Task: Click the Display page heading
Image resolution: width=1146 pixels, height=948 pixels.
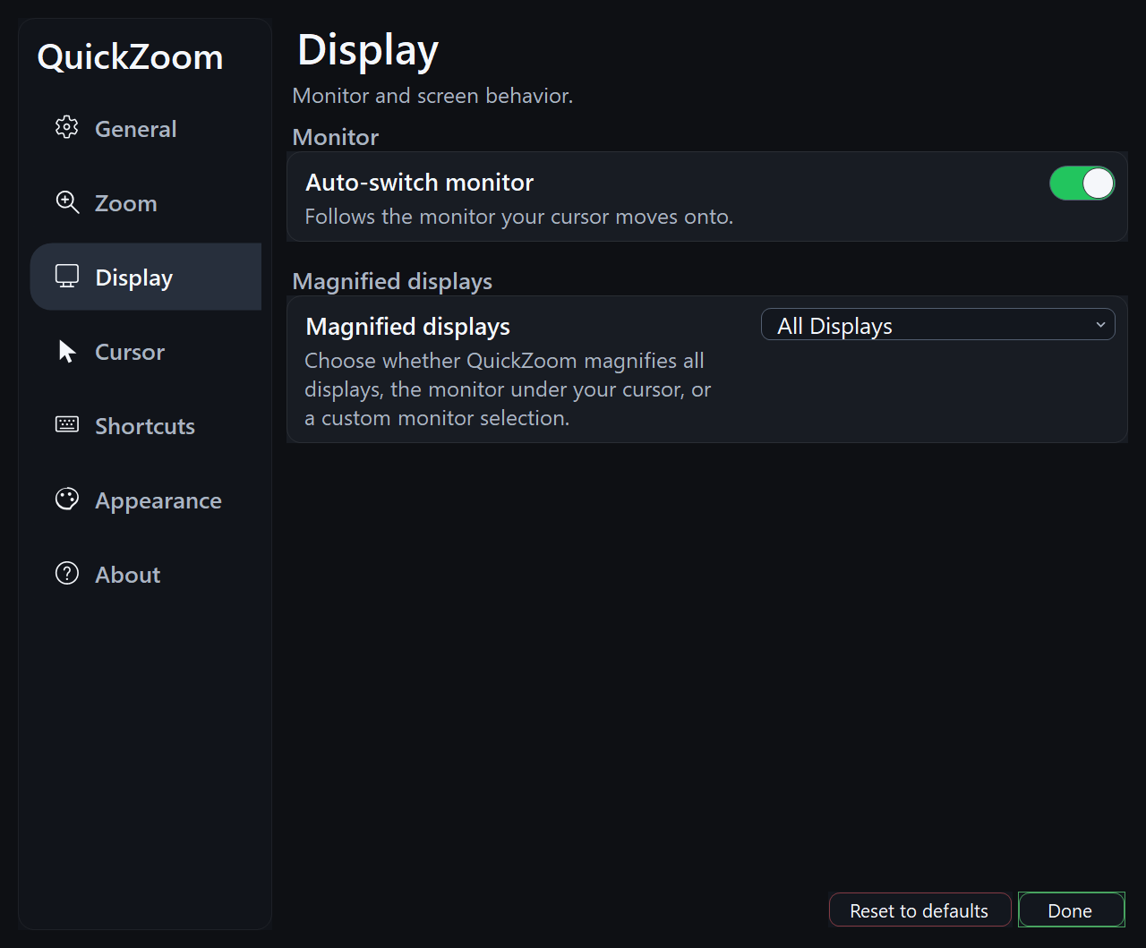Action: pos(368,50)
